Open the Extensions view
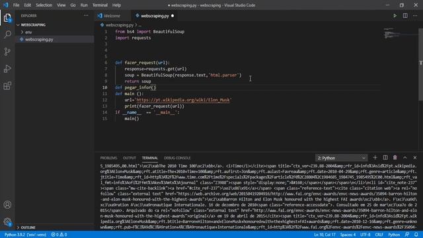The height and width of the screenshot is (238, 423). pos(7,86)
